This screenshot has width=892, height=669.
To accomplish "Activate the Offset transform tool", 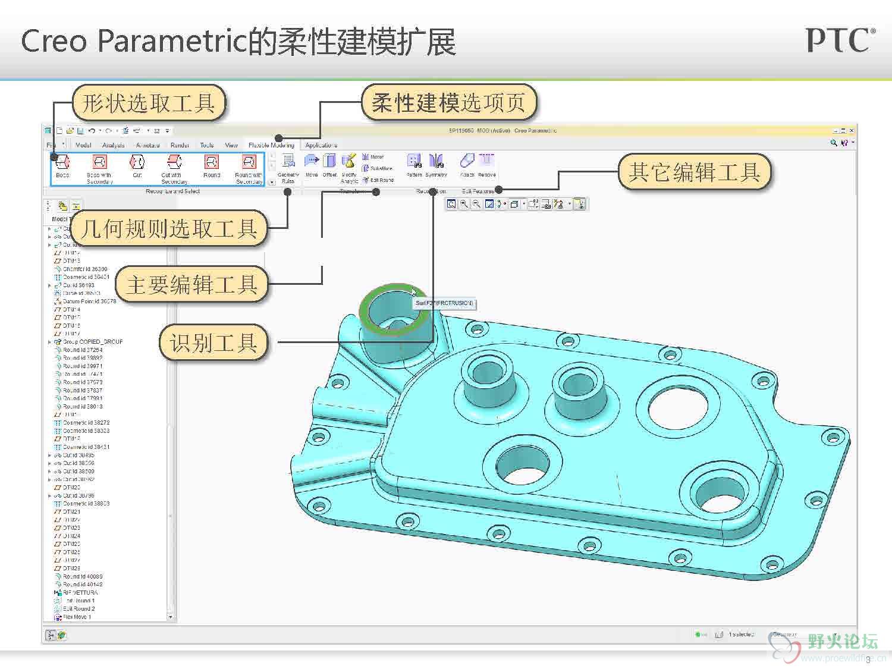I will pyautogui.click(x=329, y=166).
